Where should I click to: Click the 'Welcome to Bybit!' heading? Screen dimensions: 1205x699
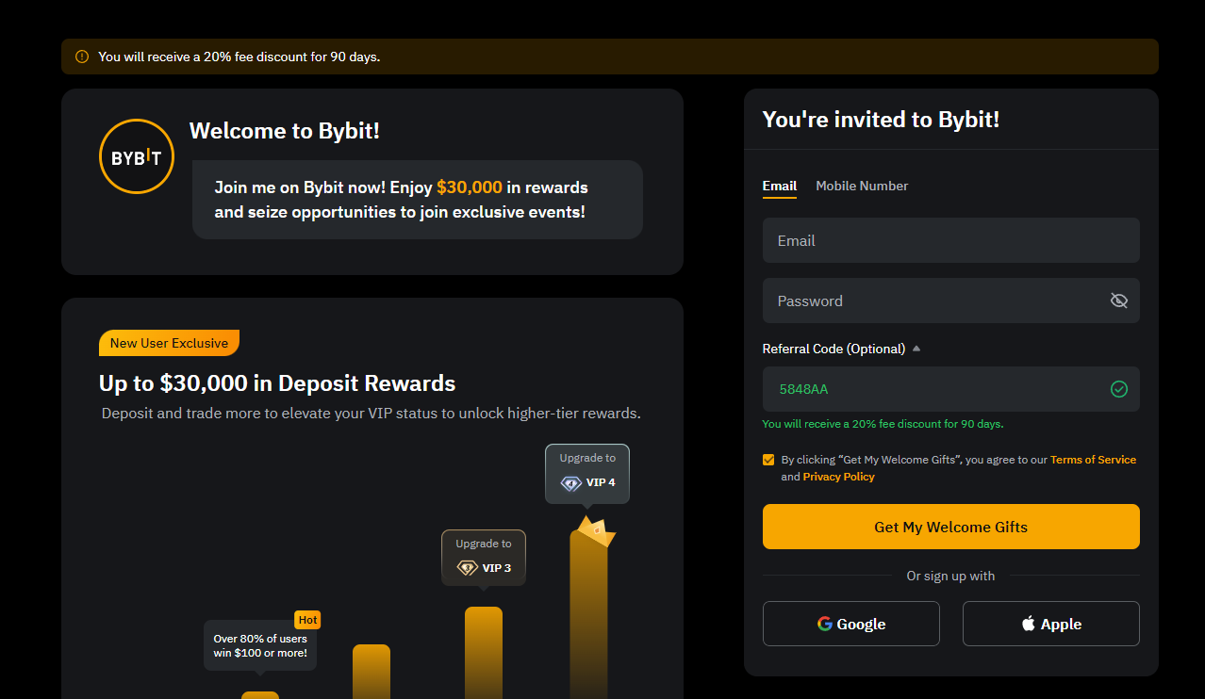point(285,131)
